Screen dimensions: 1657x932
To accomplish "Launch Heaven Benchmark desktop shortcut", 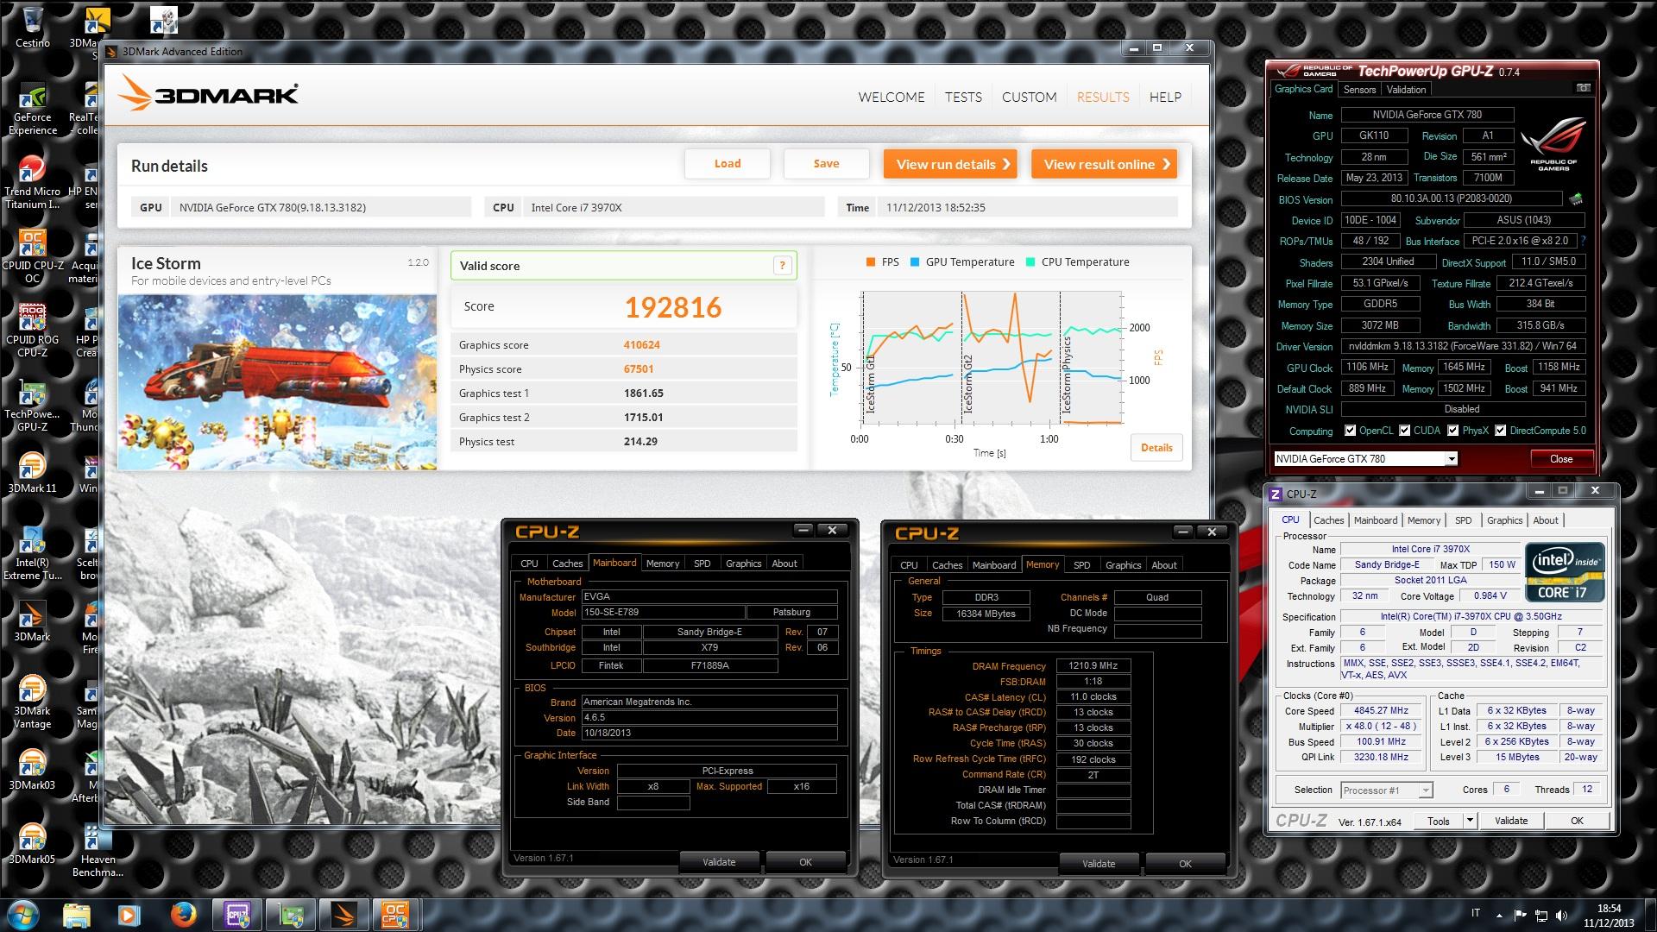I will point(98,850).
